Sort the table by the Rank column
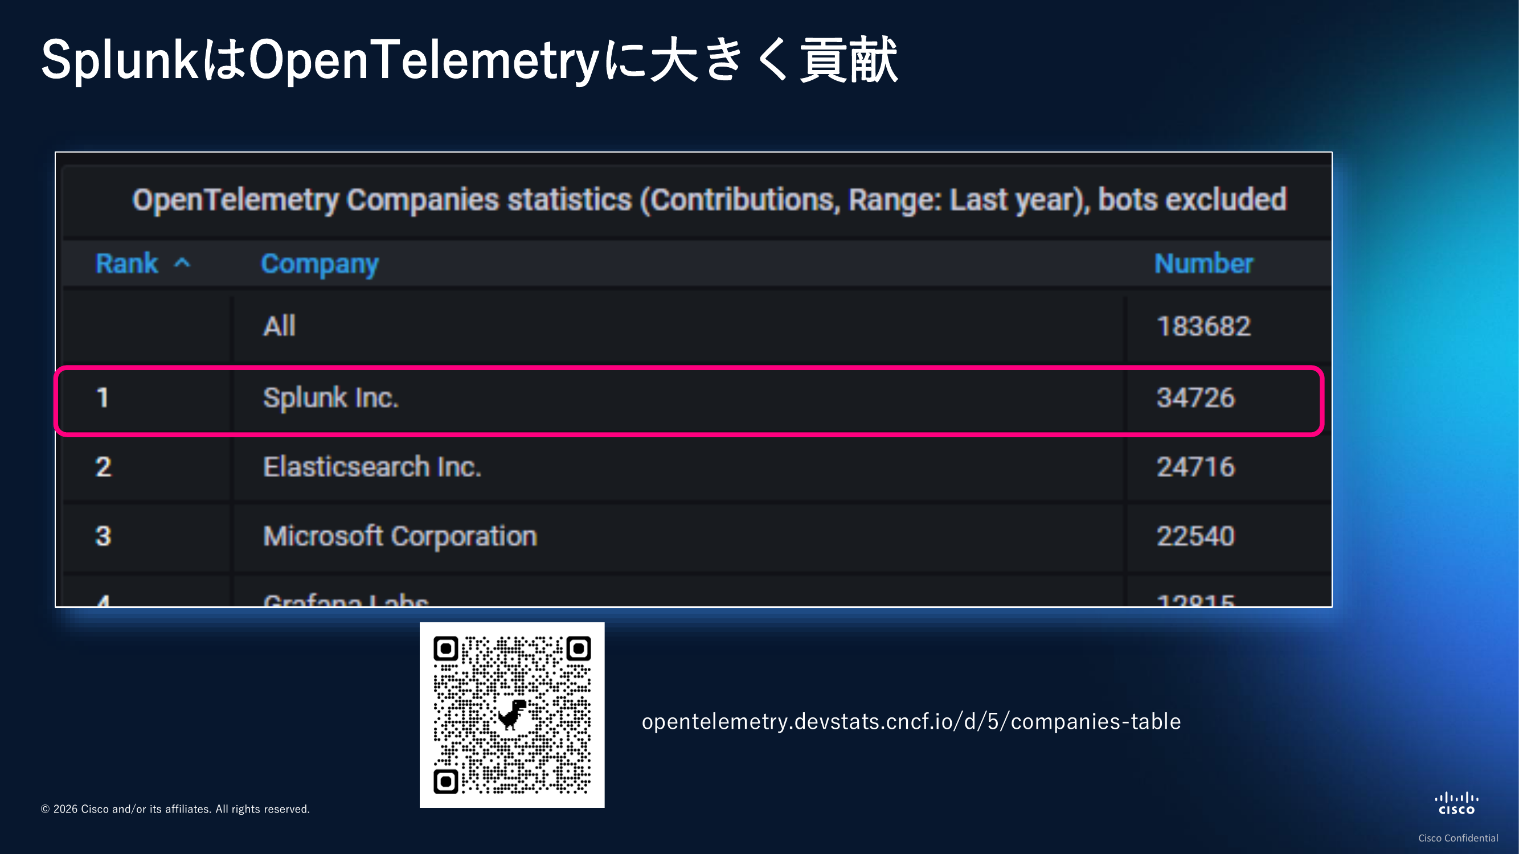The width and height of the screenshot is (1519, 854). pos(128,263)
